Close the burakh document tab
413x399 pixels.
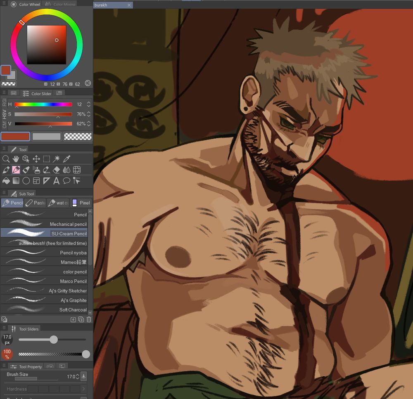pos(129,5)
